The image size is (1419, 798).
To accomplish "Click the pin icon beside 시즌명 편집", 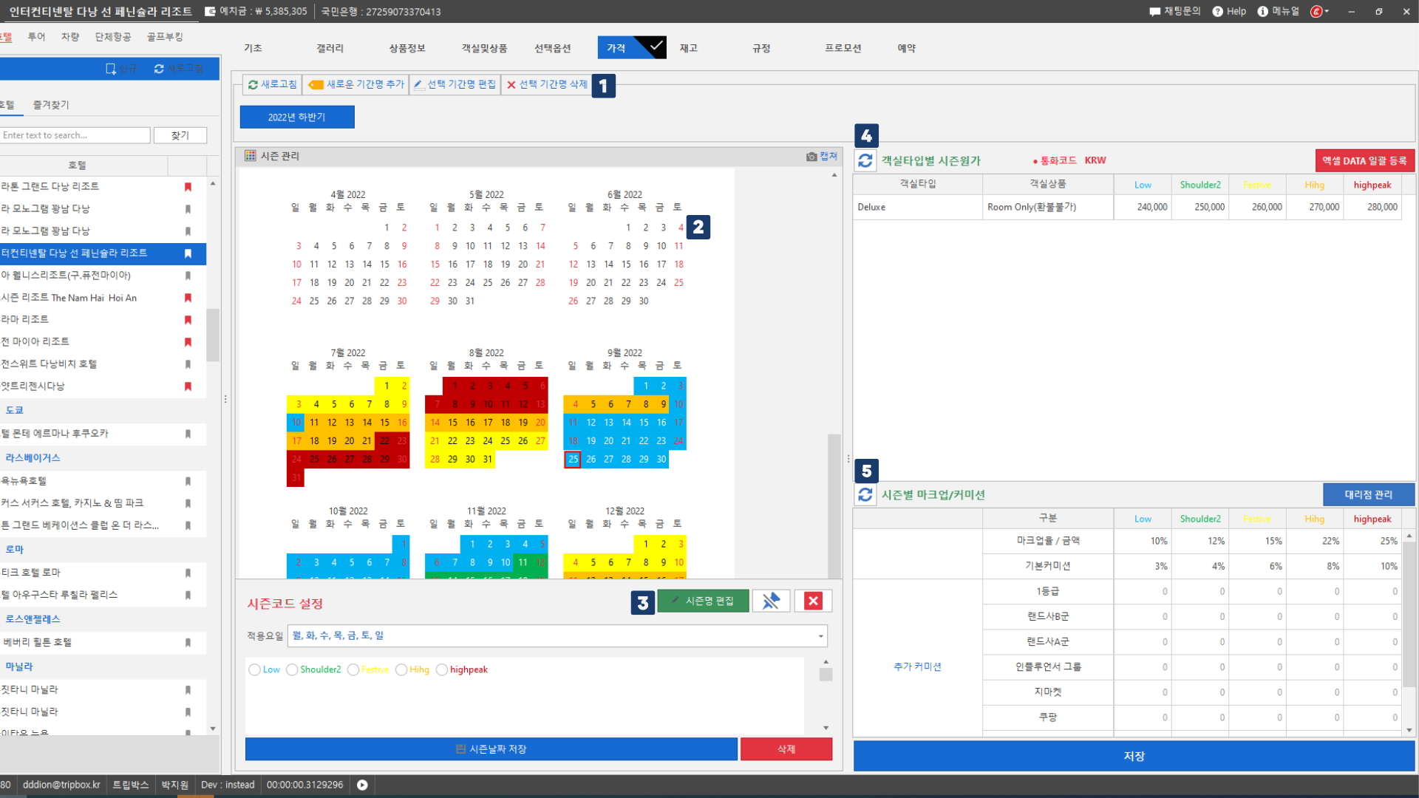I will pos(771,601).
